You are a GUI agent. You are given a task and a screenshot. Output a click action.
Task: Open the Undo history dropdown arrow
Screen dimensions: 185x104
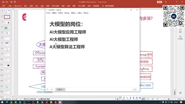[9, 2]
